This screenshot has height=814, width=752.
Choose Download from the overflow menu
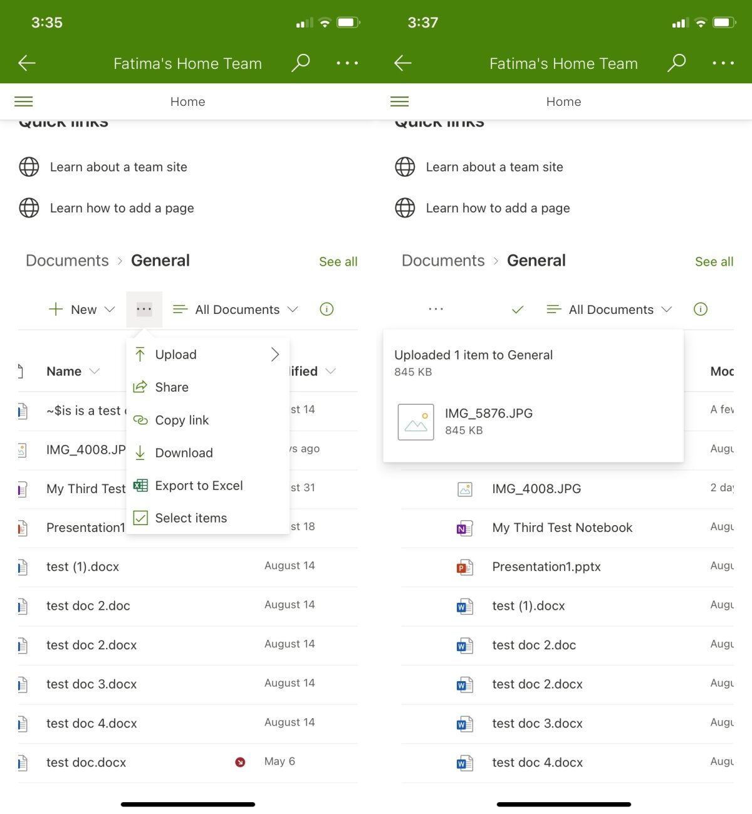[x=184, y=452]
